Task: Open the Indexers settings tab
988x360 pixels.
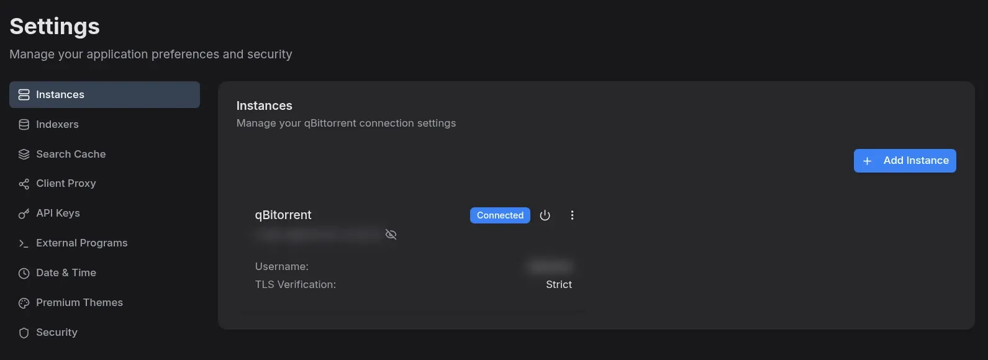Action: pyautogui.click(x=57, y=125)
